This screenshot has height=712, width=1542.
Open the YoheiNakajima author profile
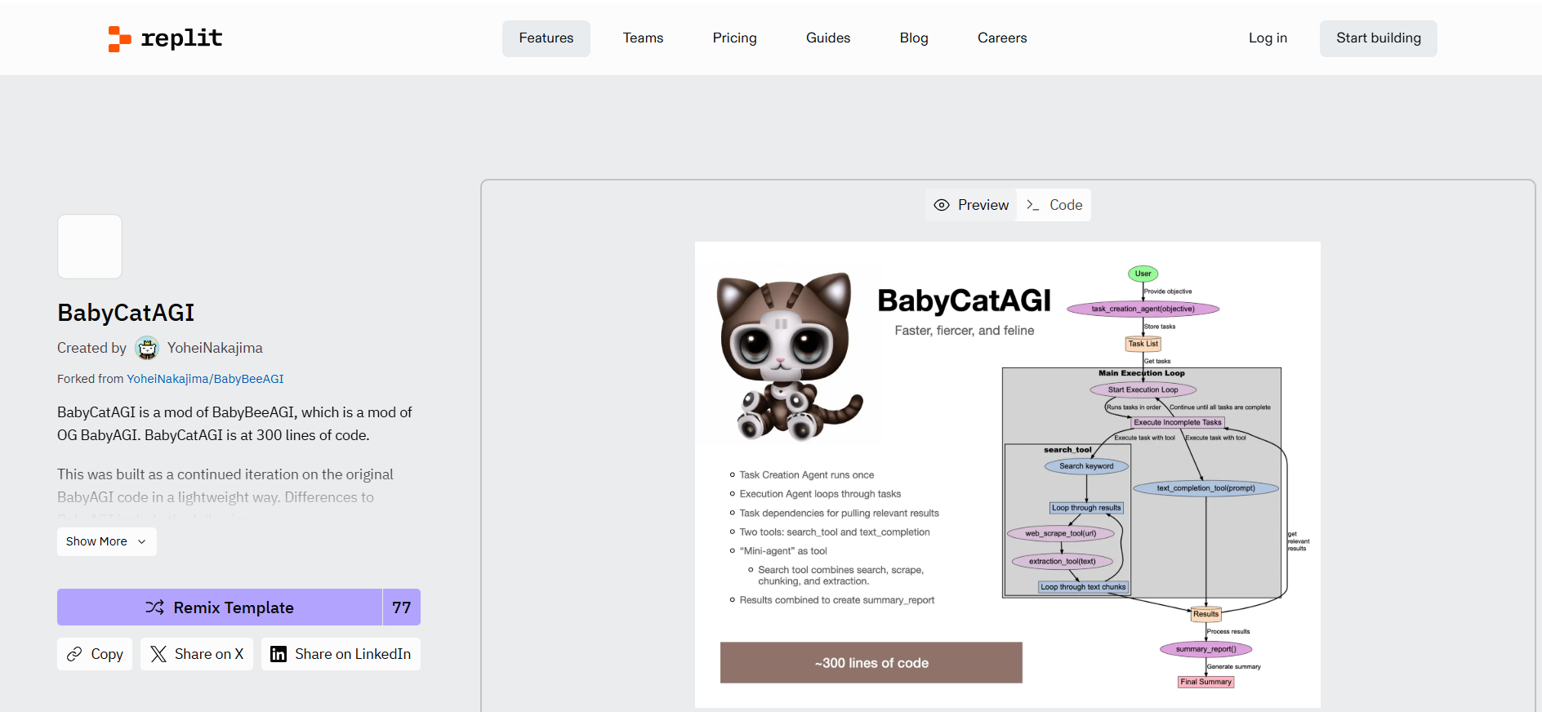215,348
